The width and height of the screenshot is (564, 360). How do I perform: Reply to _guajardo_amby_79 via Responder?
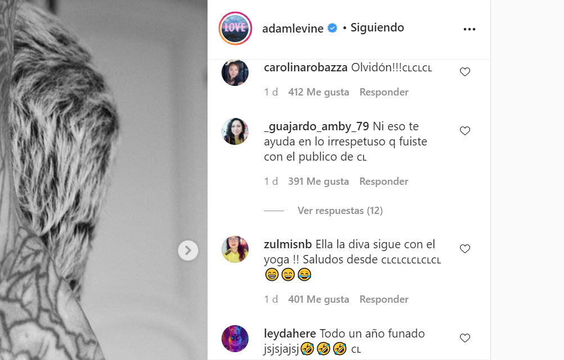coord(384,181)
